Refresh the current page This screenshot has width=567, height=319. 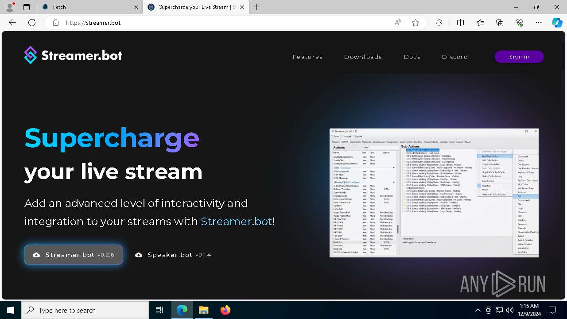(x=32, y=23)
